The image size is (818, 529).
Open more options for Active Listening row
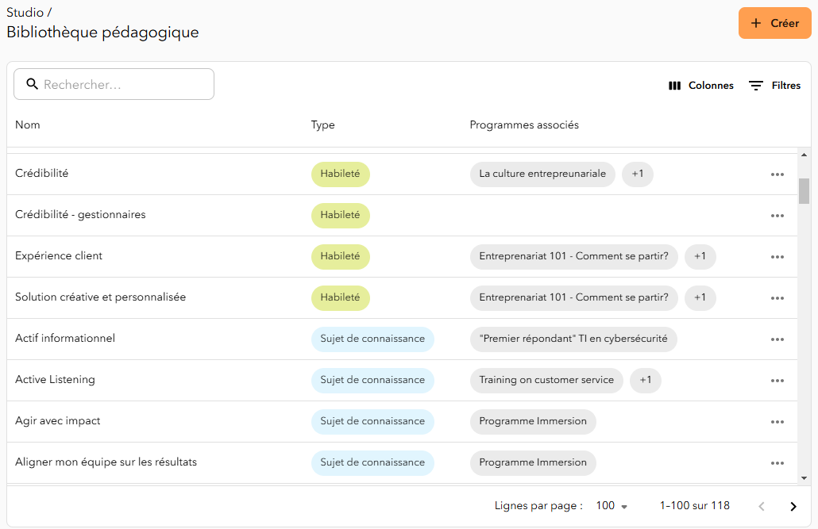coord(777,380)
